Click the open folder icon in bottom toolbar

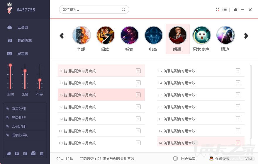9,153
